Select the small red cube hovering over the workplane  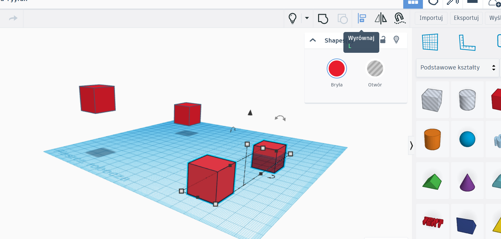(188, 114)
